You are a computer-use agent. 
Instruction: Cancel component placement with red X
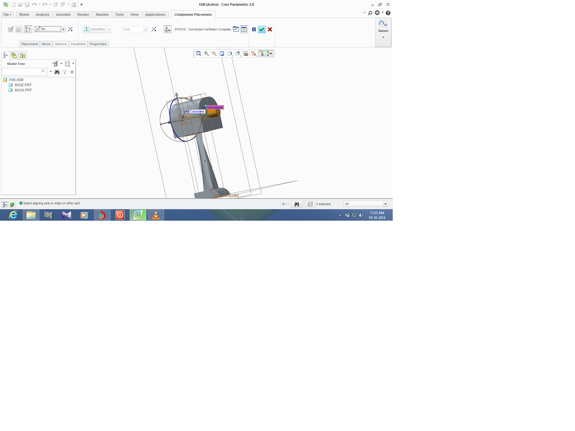(x=270, y=29)
